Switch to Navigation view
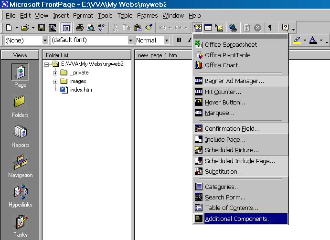This screenshot has width=330, height=240. (x=21, y=166)
